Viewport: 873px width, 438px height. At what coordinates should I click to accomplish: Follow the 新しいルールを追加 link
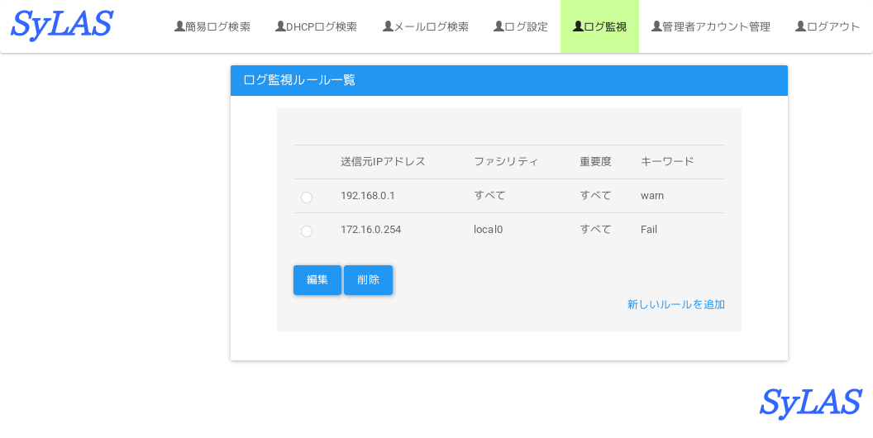(676, 304)
